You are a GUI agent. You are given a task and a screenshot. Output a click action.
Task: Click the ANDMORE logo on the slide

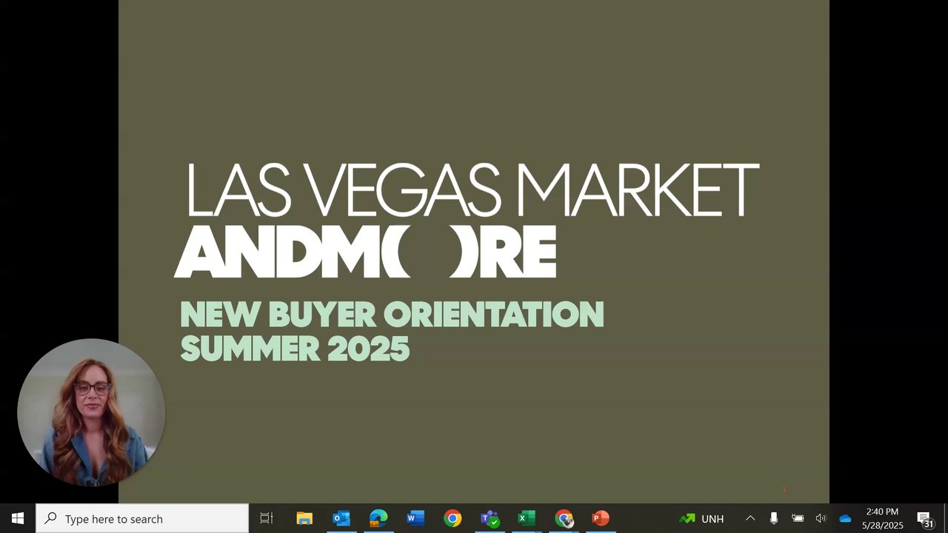point(365,252)
